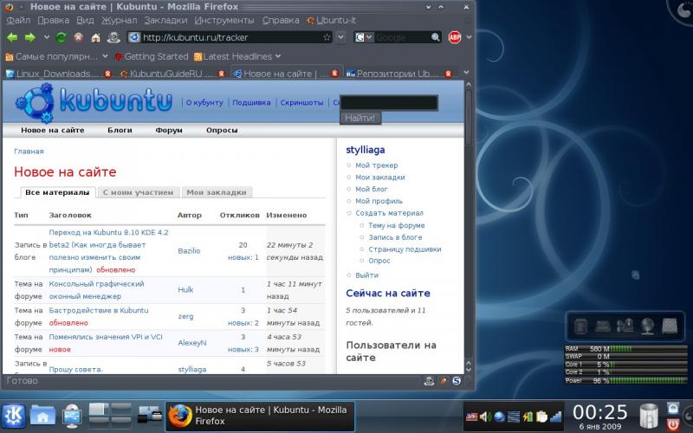Open the Файл menu
Viewport: 693px width, 433px height.
pyautogui.click(x=18, y=20)
